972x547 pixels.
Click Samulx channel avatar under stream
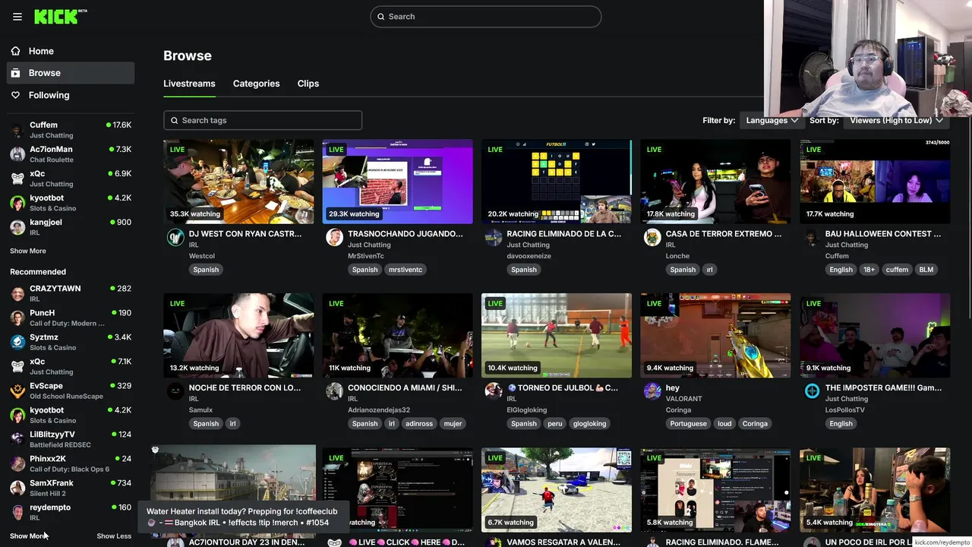pos(175,391)
